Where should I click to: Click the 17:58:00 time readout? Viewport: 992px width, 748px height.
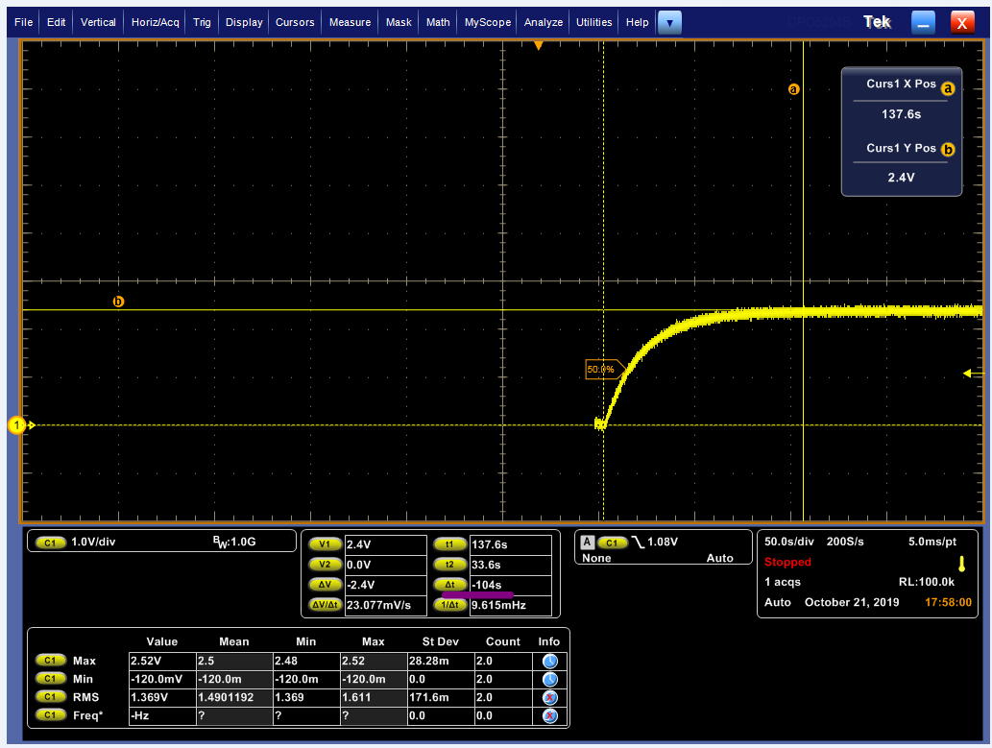click(x=948, y=602)
